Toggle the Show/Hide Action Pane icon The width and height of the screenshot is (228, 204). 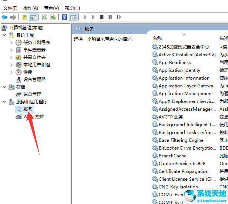coord(73,17)
